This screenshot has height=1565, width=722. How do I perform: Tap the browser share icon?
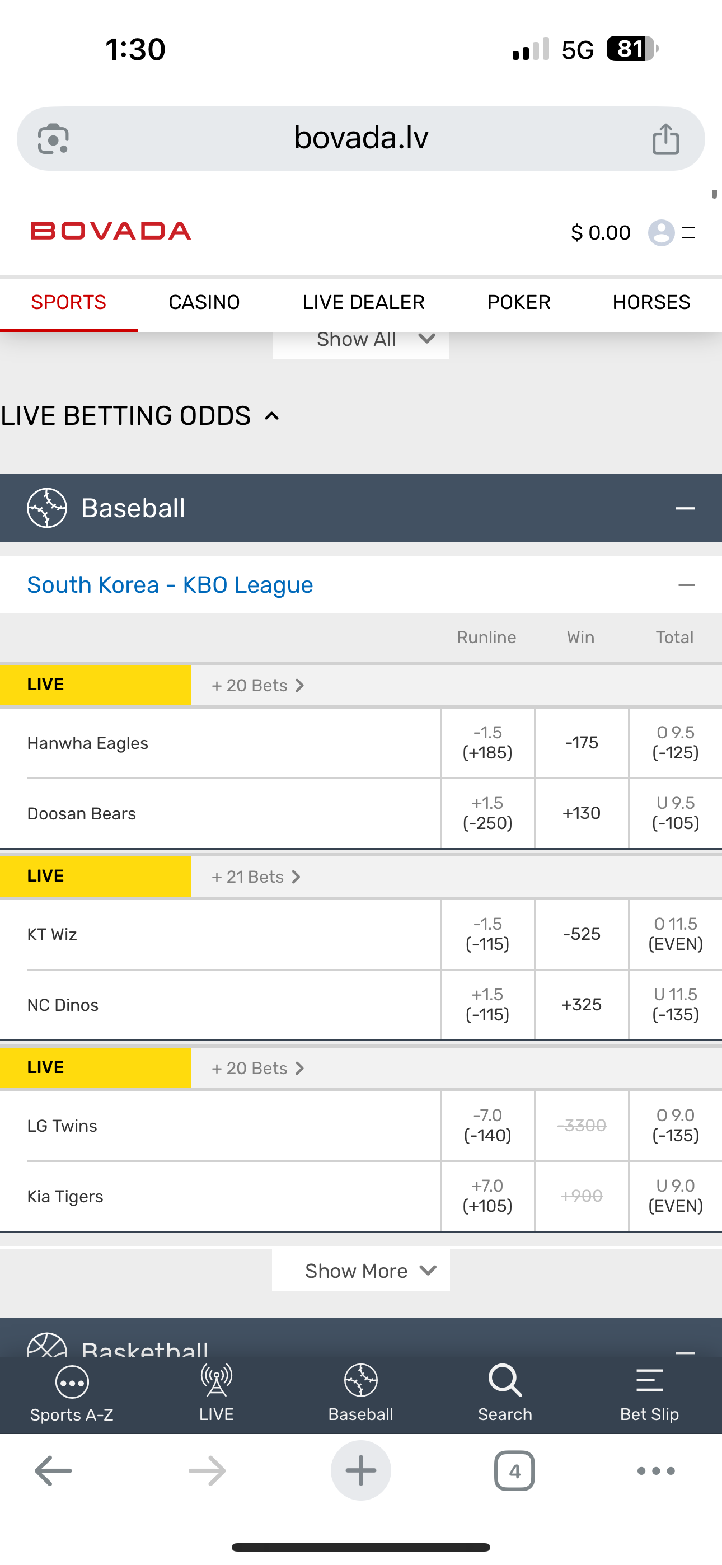[665, 139]
